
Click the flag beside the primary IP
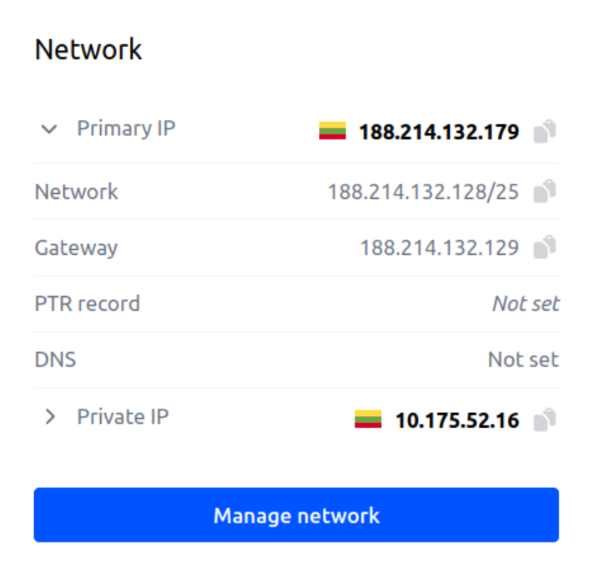tap(332, 131)
